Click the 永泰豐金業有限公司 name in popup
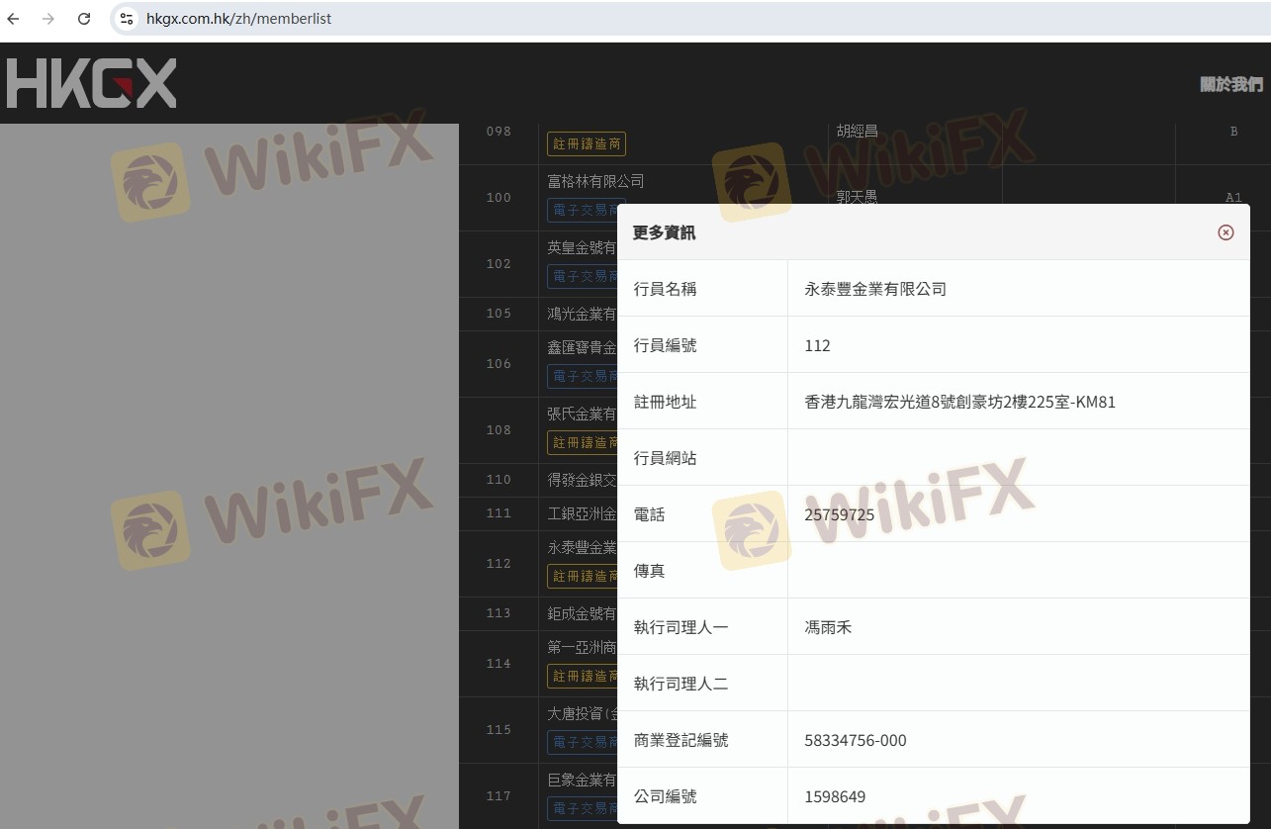This screenshot has height=829, width=1271. point(875,289)
